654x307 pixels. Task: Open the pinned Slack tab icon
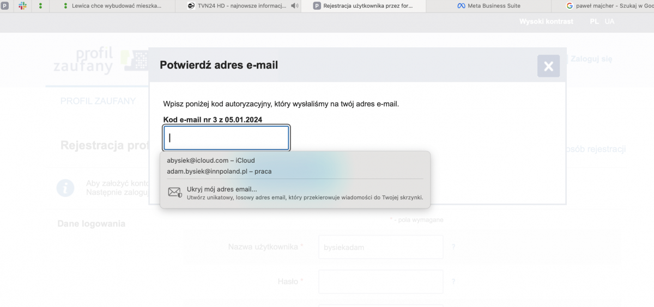[23, 5]
